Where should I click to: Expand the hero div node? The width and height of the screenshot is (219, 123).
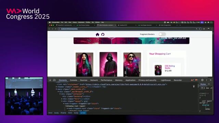62,99
